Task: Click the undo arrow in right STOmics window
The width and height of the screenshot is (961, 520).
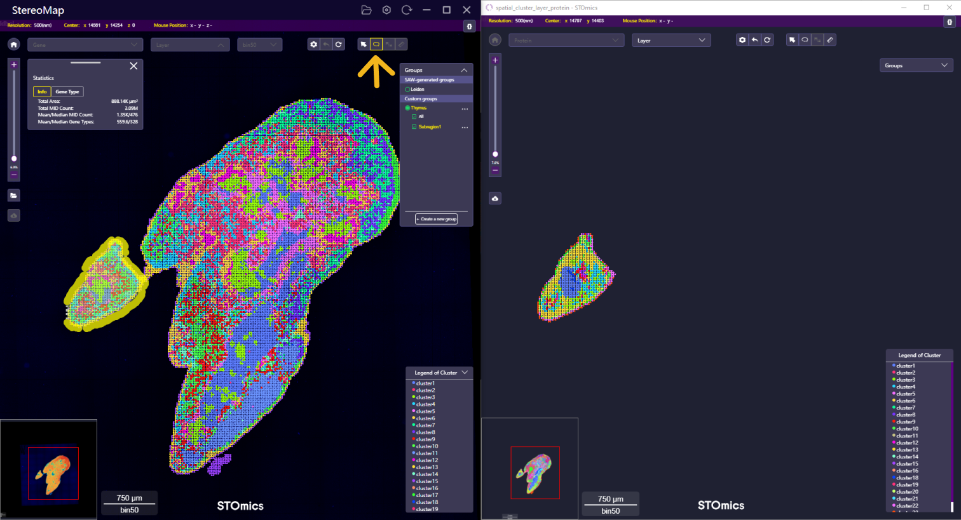Action: click(x=754, y=40)
